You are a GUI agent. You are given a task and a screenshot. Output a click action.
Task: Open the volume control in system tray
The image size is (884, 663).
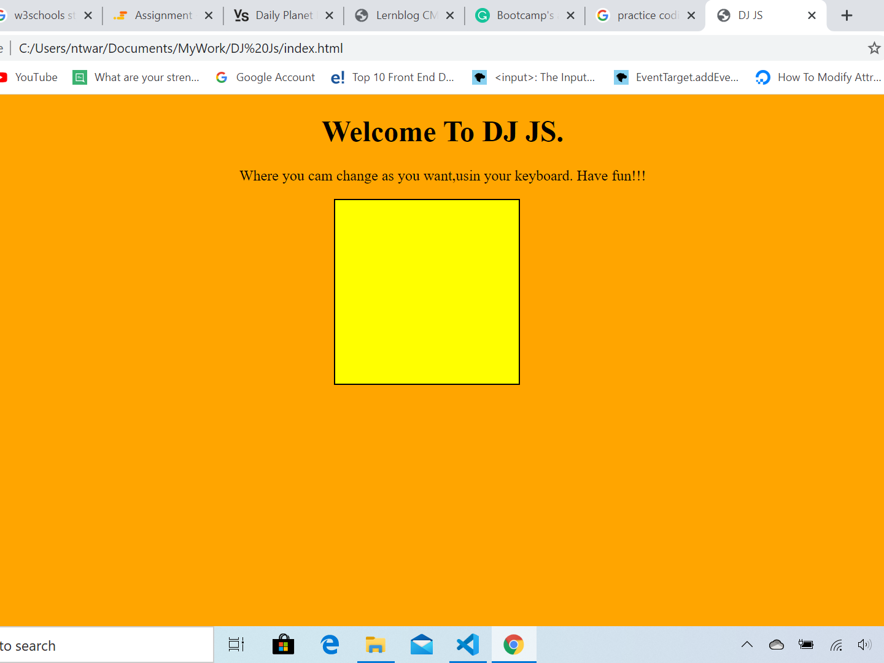tap(864, 645)
